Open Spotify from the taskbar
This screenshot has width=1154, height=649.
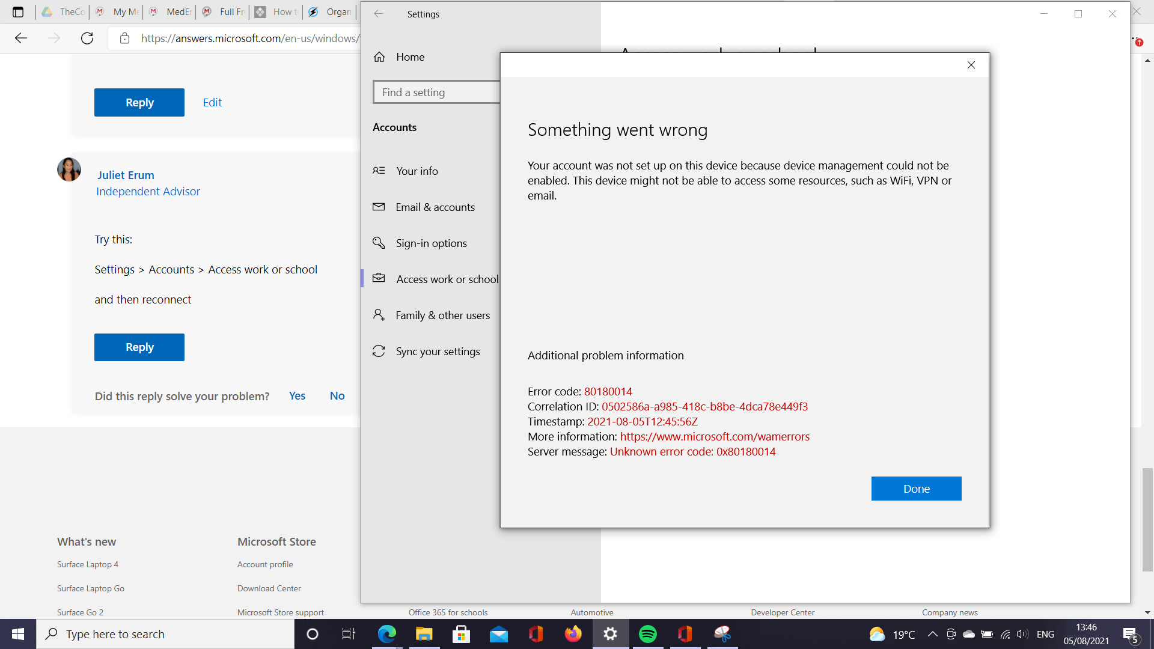647,634
